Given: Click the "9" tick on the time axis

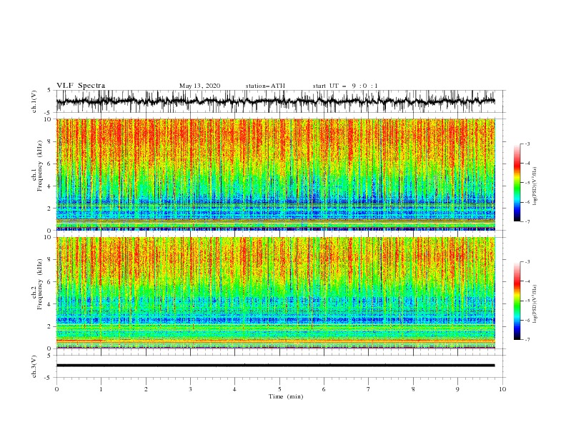Looking at the screenshot, I should click(457, 389).
